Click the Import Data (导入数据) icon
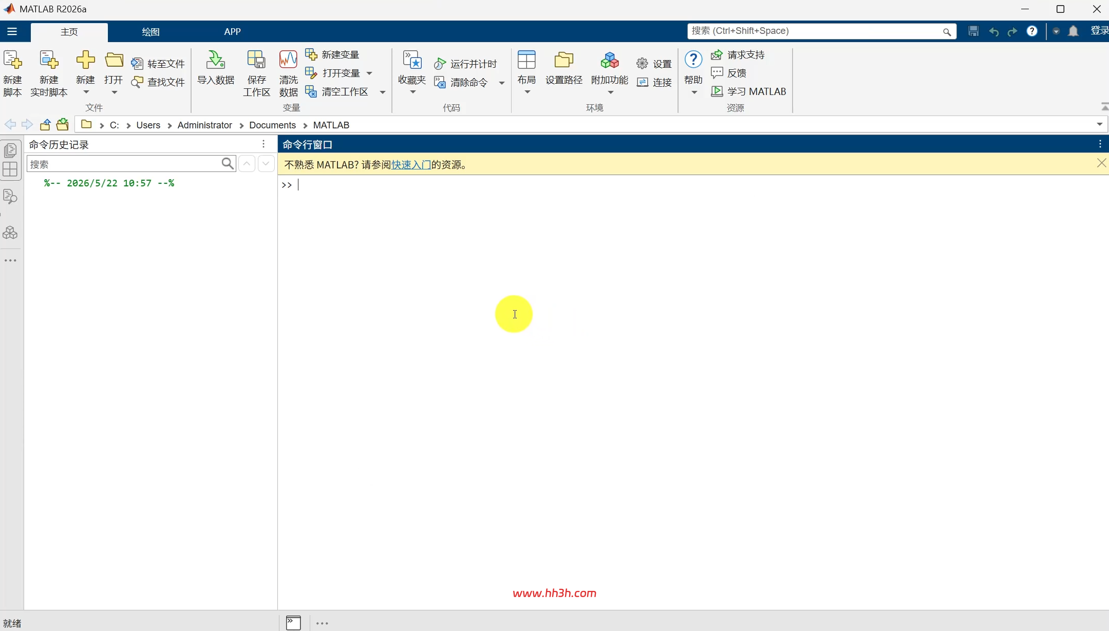1109x631 pixels. (x=216, y=60)
